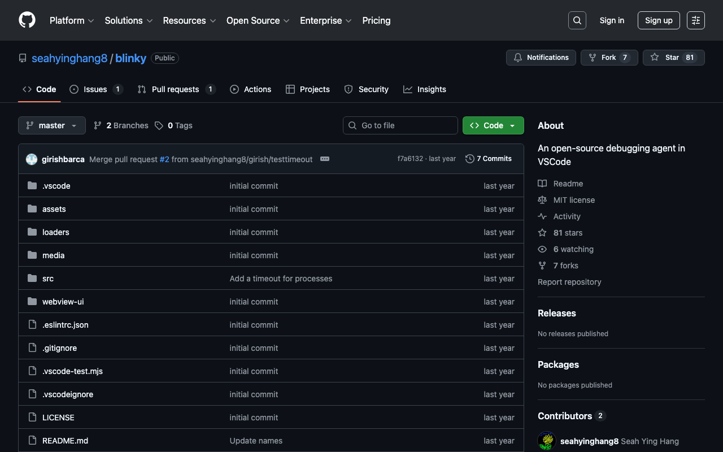Open the Notifications bell button
This screenshot has width=723, height=452.
tap(541, 58)
